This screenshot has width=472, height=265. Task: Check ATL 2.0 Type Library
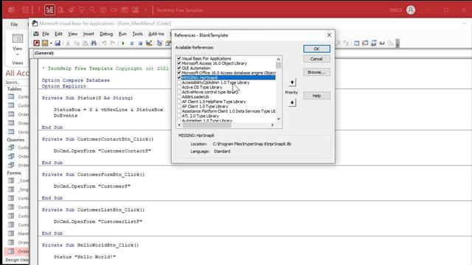click(179, 116)
